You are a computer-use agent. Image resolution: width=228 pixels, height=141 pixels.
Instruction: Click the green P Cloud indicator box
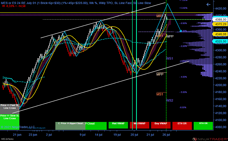pos(96,126)
